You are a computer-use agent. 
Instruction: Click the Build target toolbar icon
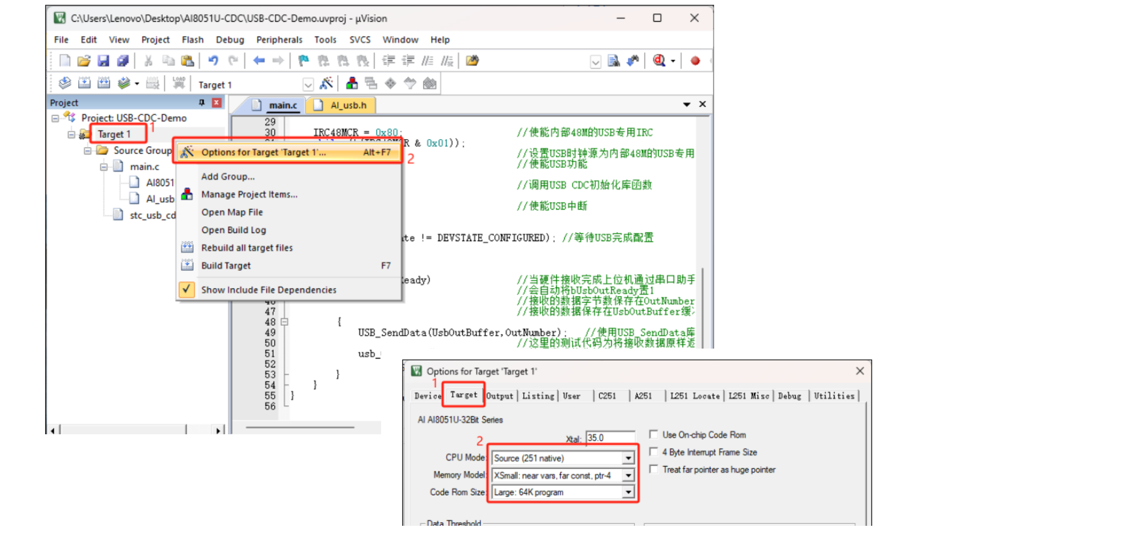85,83
